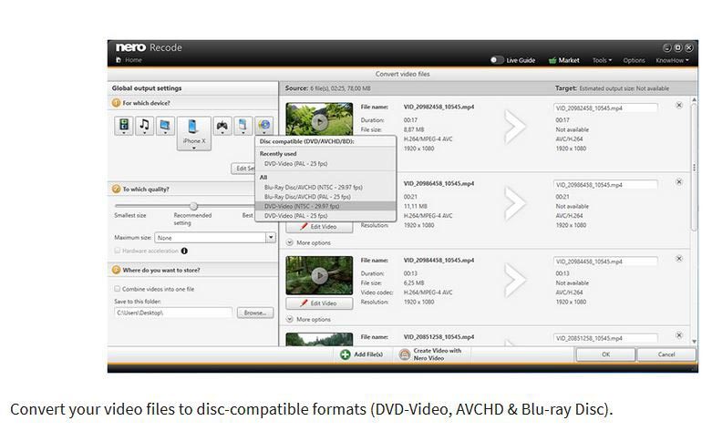Image resolution: width=712 pixels, height=431 pixels.
Task: Select the game controller console device icon
Action: pyautogui.click(x=222, y=126)
